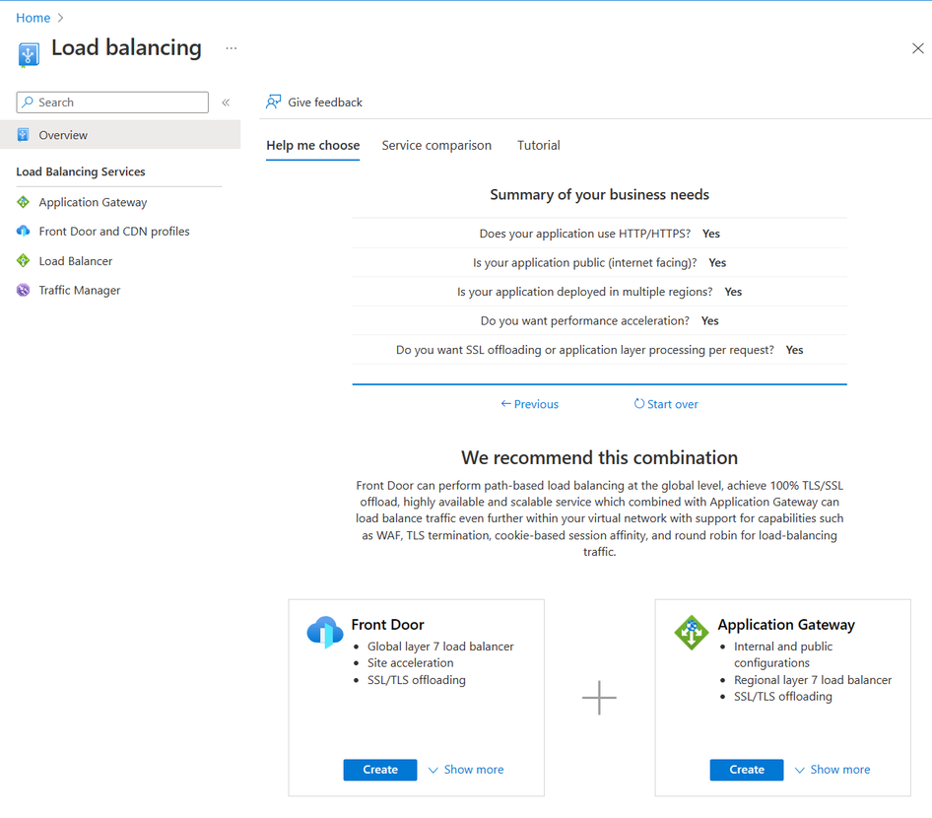Switch to the Service comparison tab

pos(436,146)
